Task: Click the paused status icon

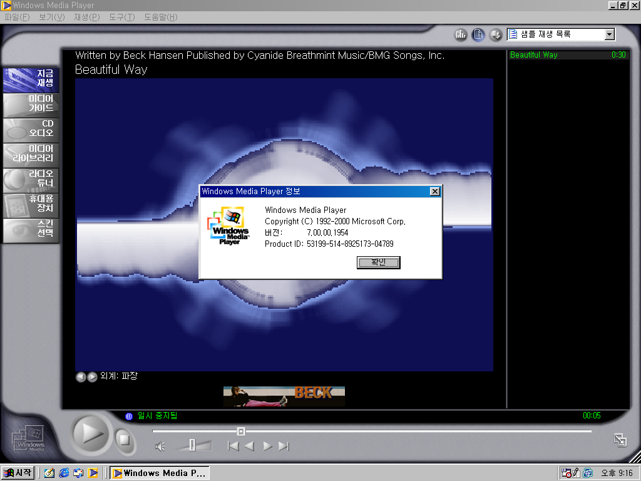Action: [129, 416]
